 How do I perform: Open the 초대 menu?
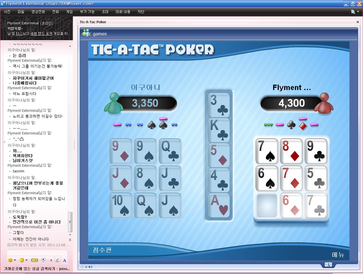[x=105, y=12]
